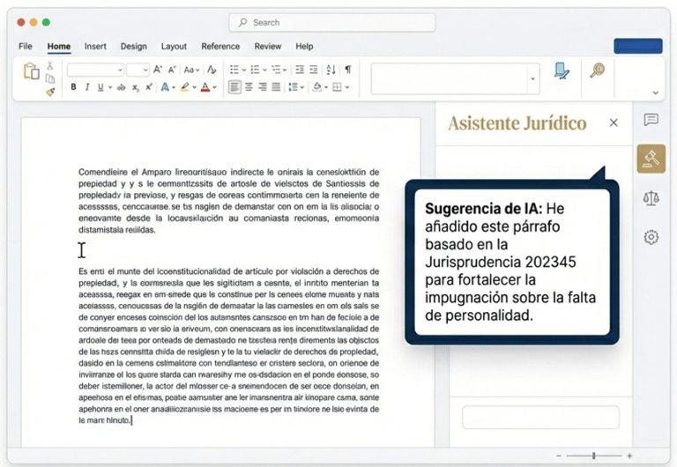The image size is (677, 467).
Task: Open highlight color dropdown arrow
Action: point(194,87)
